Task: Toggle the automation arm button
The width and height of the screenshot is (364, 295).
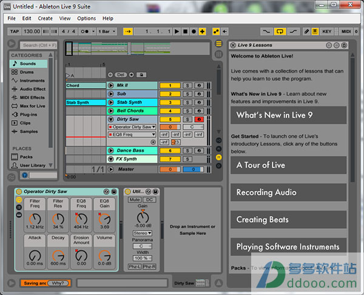Action: [216, 32]
